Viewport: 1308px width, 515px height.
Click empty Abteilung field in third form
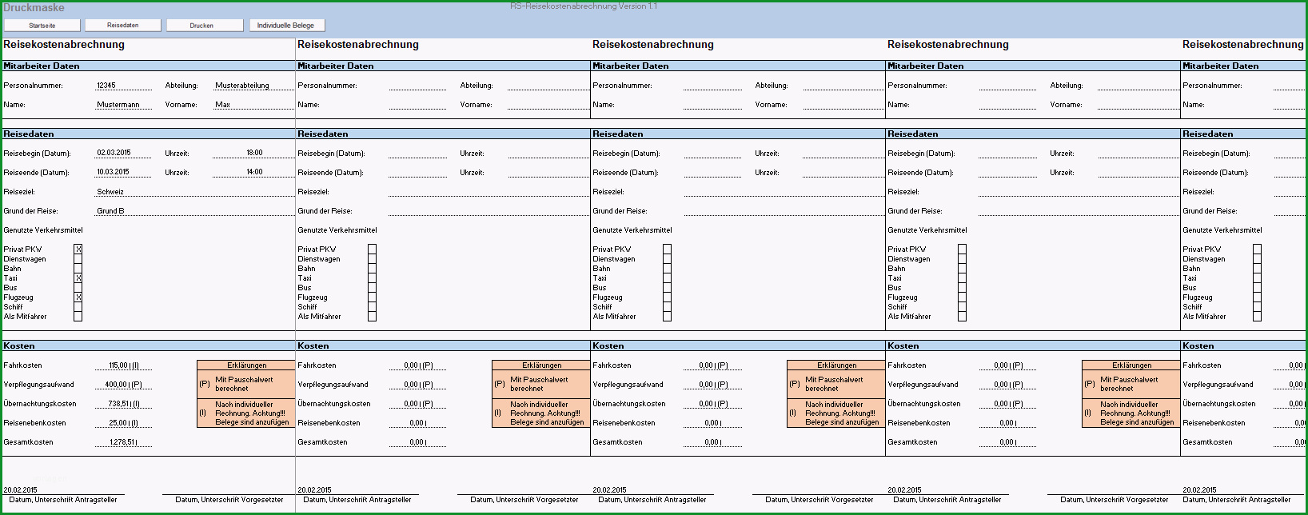[x=843, y=85]
